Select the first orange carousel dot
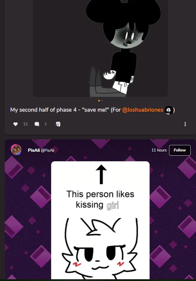The image size is (196, 281). point(99,101)
